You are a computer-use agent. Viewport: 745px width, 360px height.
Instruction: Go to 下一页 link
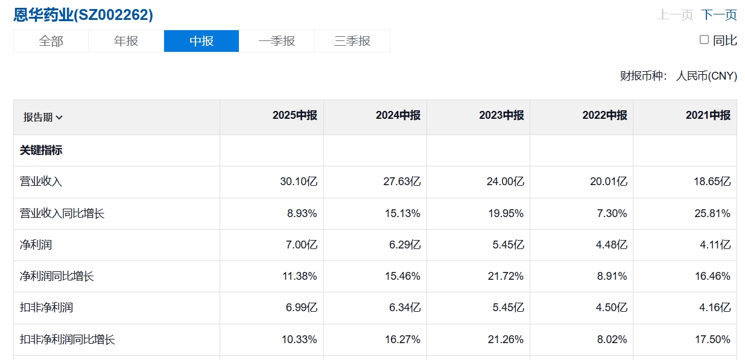click(719, 15)
